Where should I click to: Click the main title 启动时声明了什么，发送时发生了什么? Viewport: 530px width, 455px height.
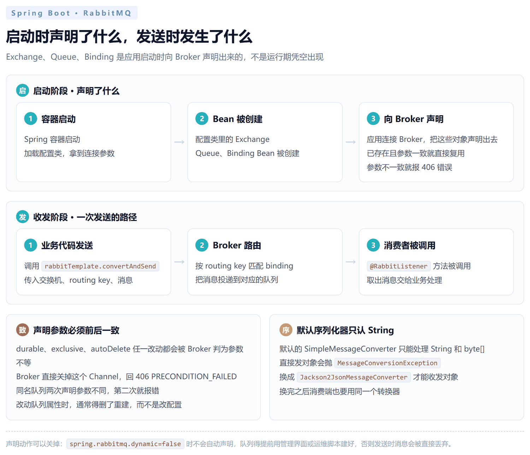pos(129,37)
